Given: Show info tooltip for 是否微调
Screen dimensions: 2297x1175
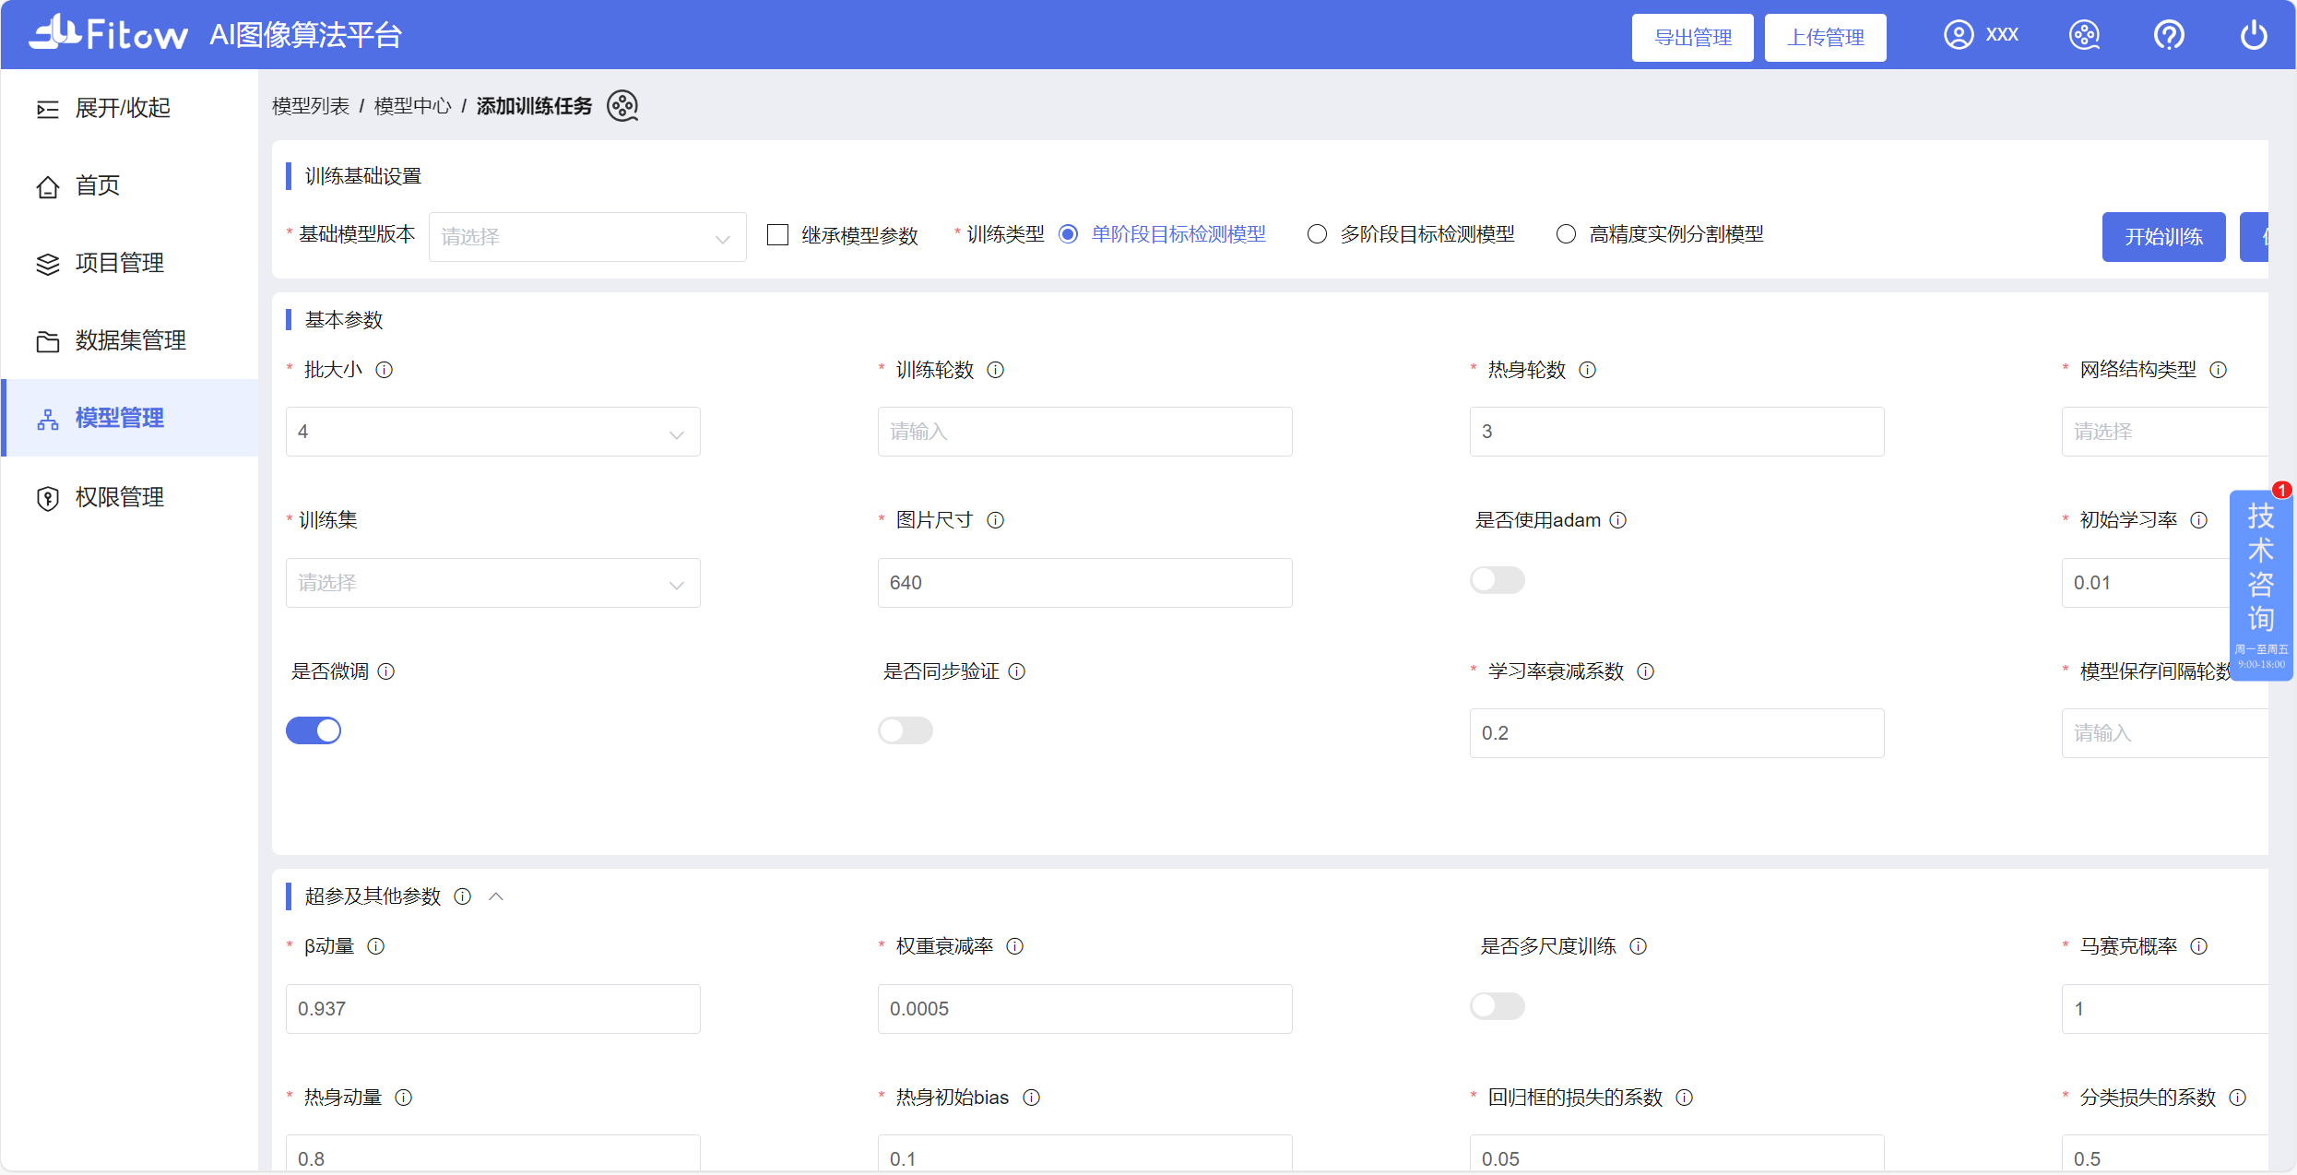Looking at the screenshot, I should tap(386, 671).
